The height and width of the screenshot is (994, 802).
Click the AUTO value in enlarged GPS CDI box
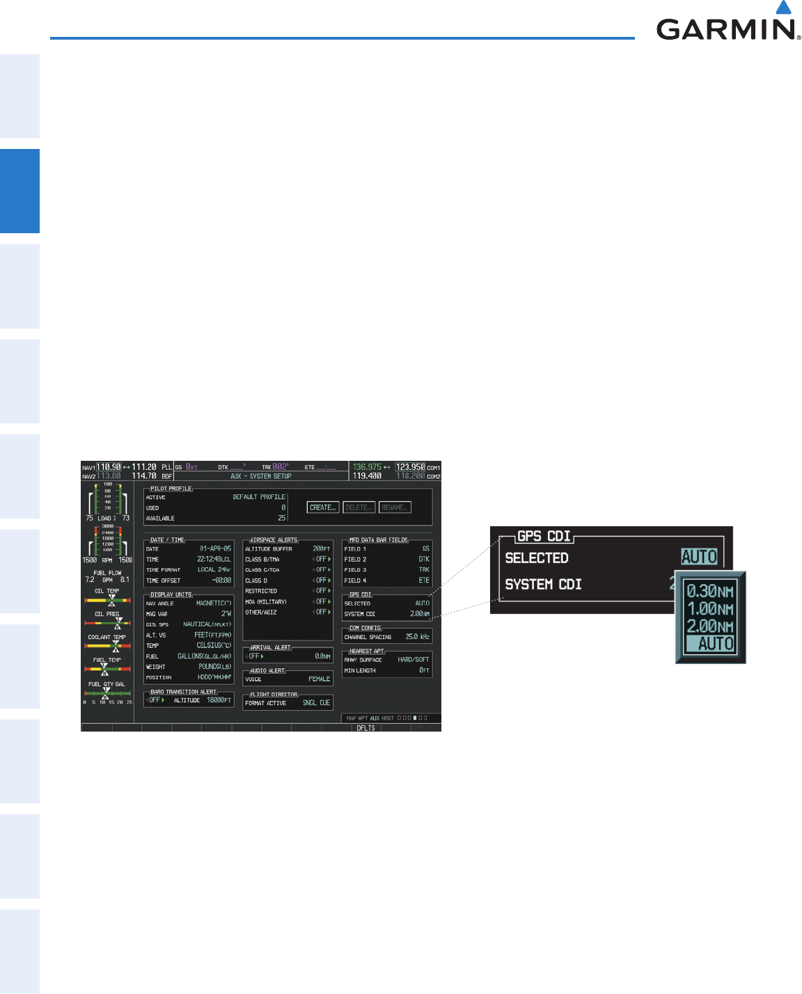tap(699, 557)
